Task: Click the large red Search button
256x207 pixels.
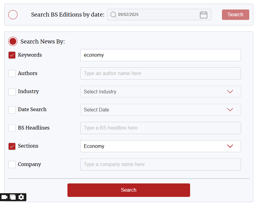Action: point(128,190)
